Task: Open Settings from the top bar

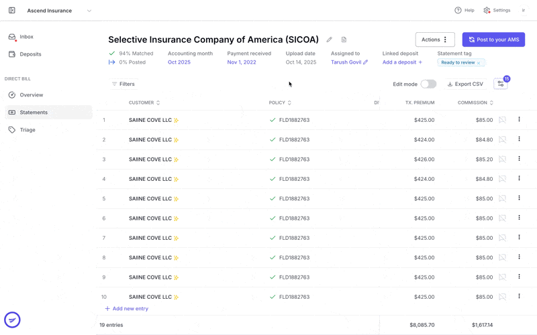Action: click(497, 10)
